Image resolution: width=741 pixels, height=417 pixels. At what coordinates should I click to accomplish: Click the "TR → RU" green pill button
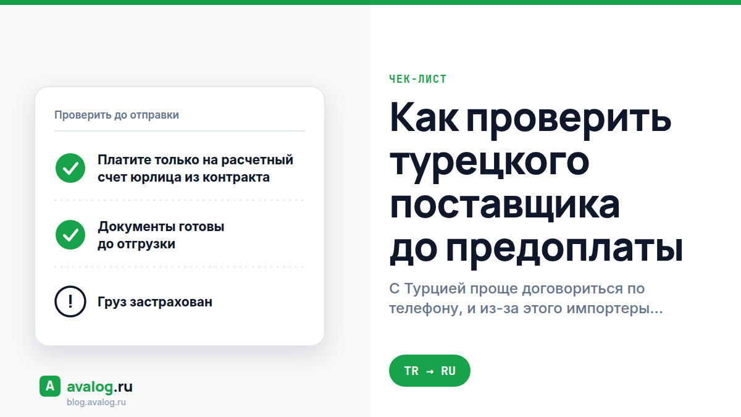[430, 371]
